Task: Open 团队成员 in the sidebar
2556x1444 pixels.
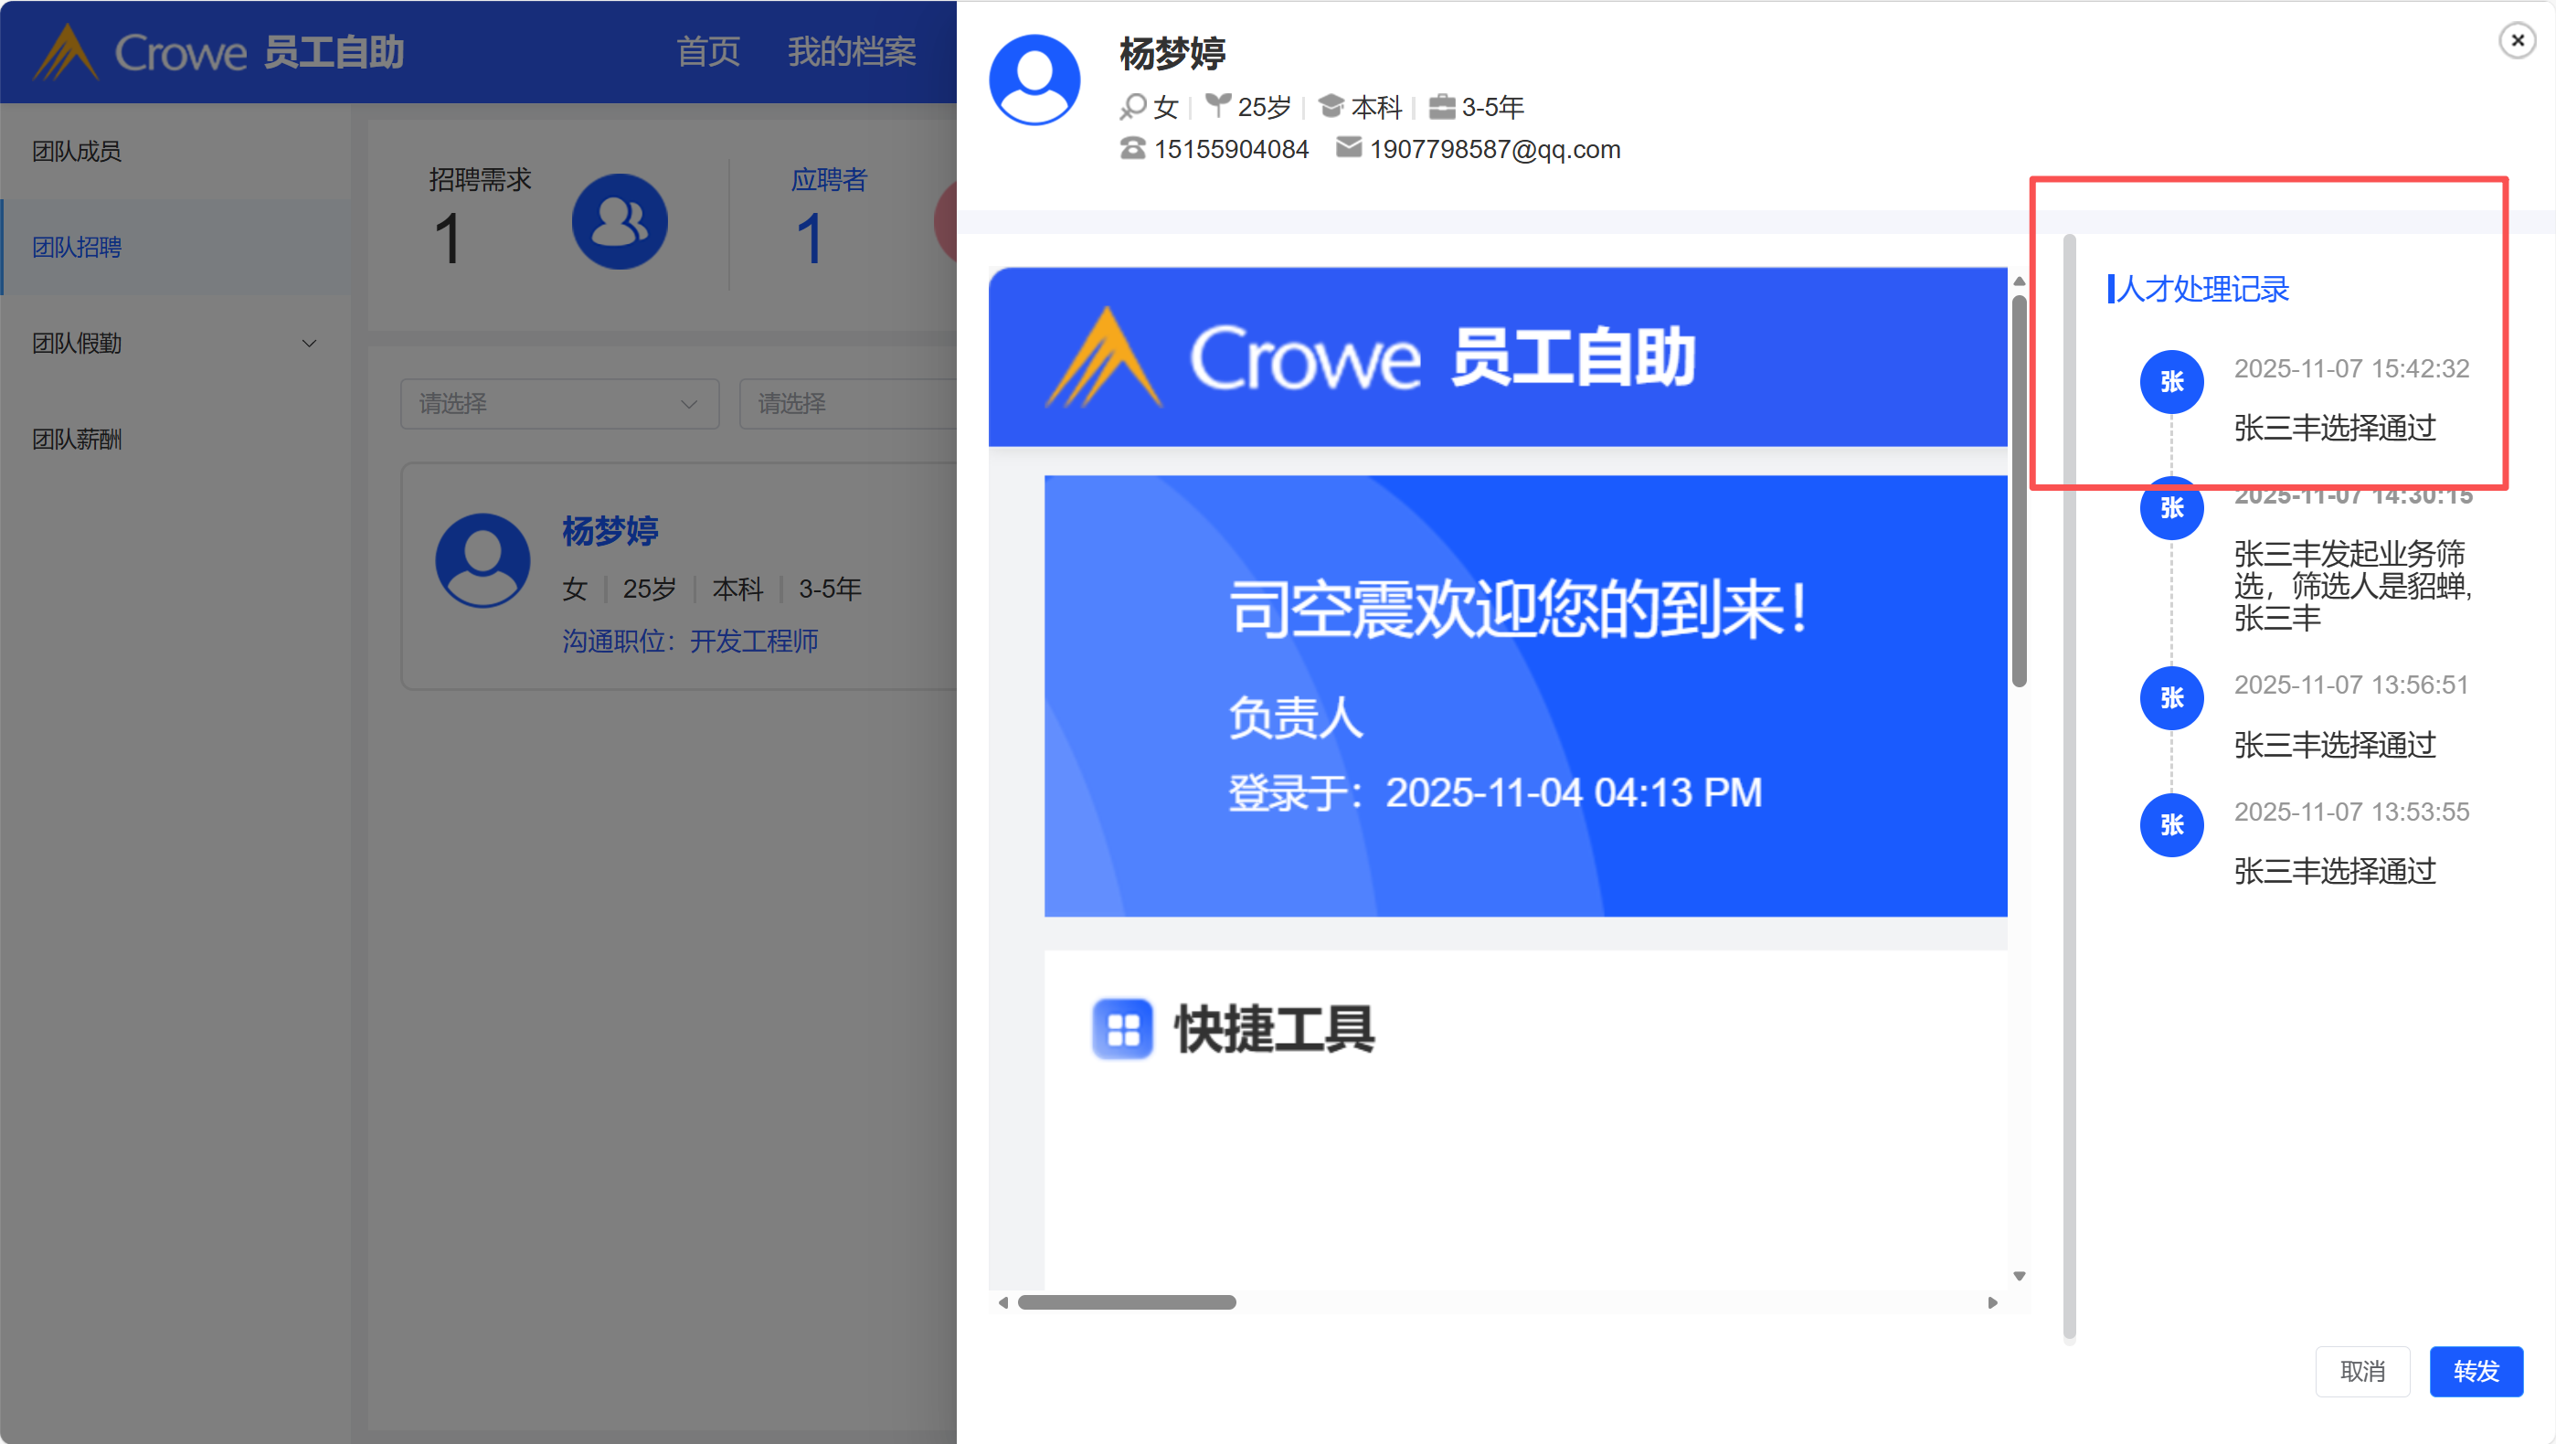Action: tap(78, 151)
